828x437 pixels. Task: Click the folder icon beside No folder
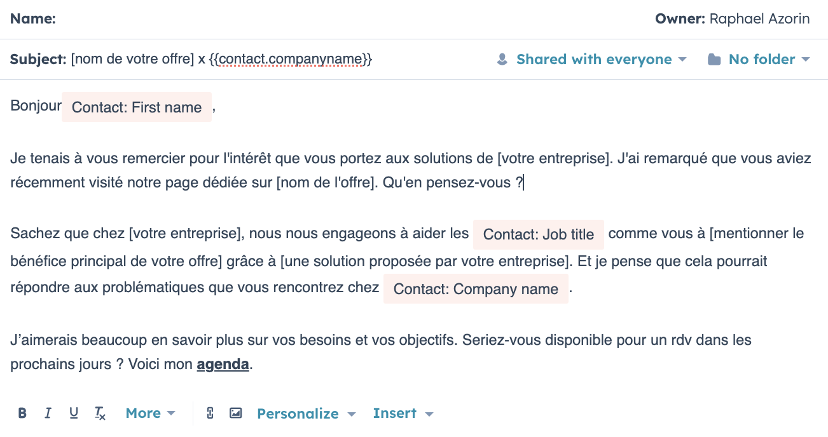point(715,60)
